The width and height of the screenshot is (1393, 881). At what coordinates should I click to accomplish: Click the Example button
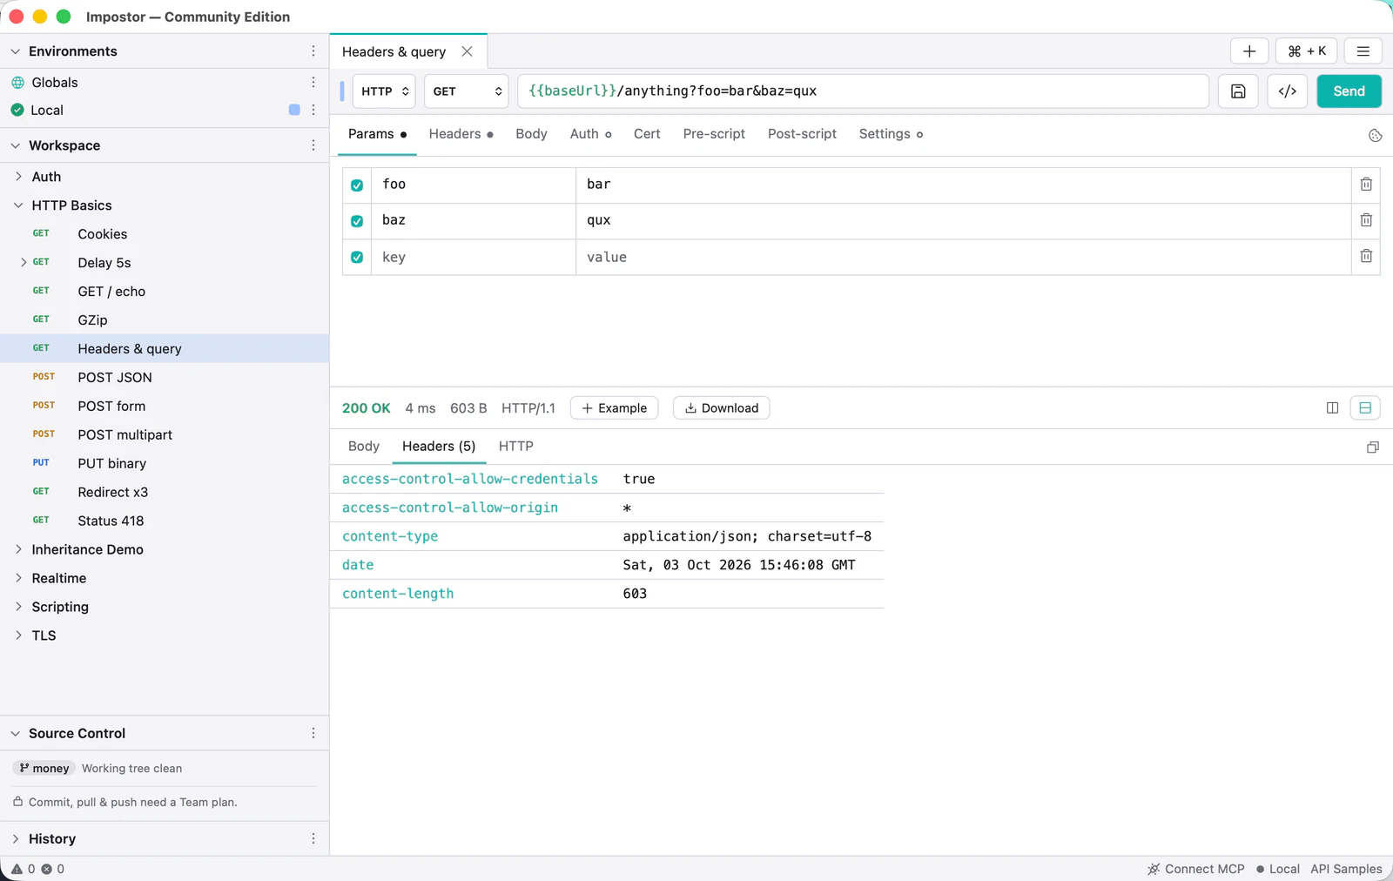coord(614,407)
